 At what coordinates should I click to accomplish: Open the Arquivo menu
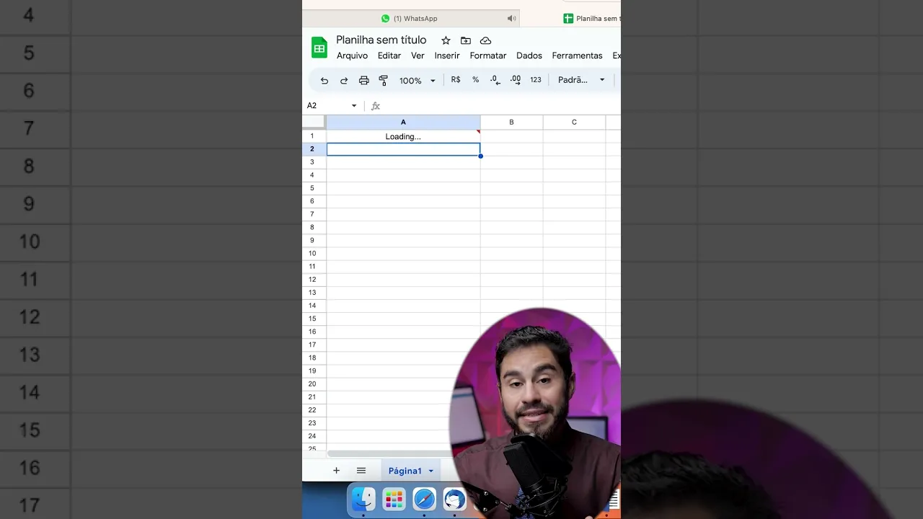pos(352,56)
